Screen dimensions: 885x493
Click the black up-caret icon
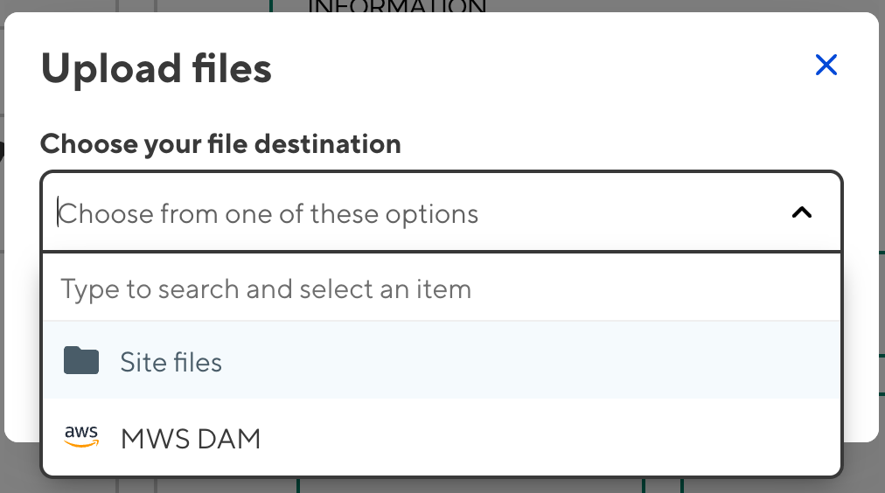[x=801, y=212]
